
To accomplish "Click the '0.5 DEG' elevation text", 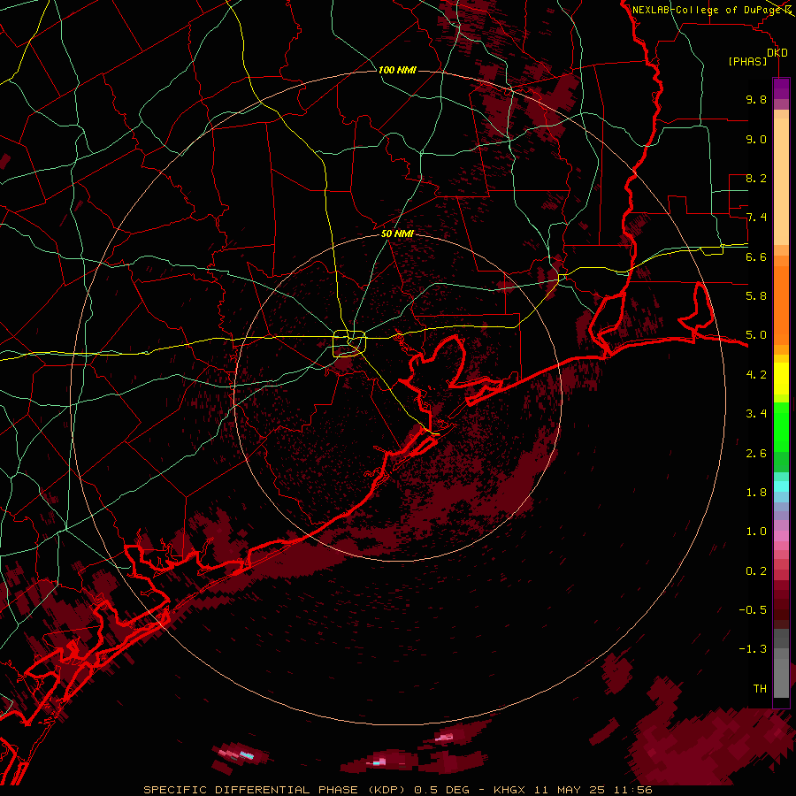I will coord(442,790).
